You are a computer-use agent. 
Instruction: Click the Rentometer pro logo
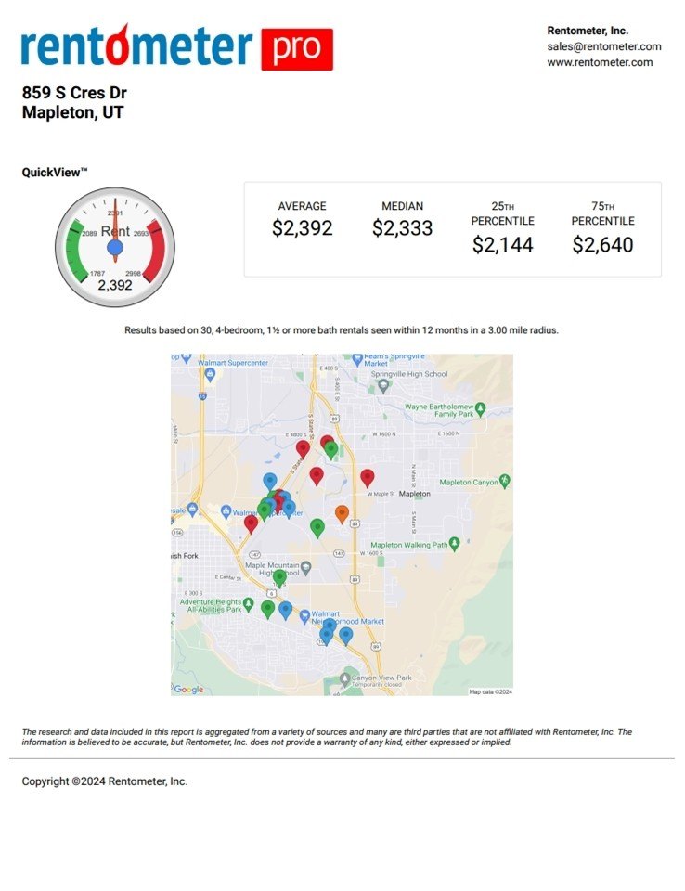(x=176, y=48)
